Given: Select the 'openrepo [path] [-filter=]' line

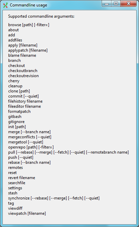Looking at the screenshot, I should [31, 147].
